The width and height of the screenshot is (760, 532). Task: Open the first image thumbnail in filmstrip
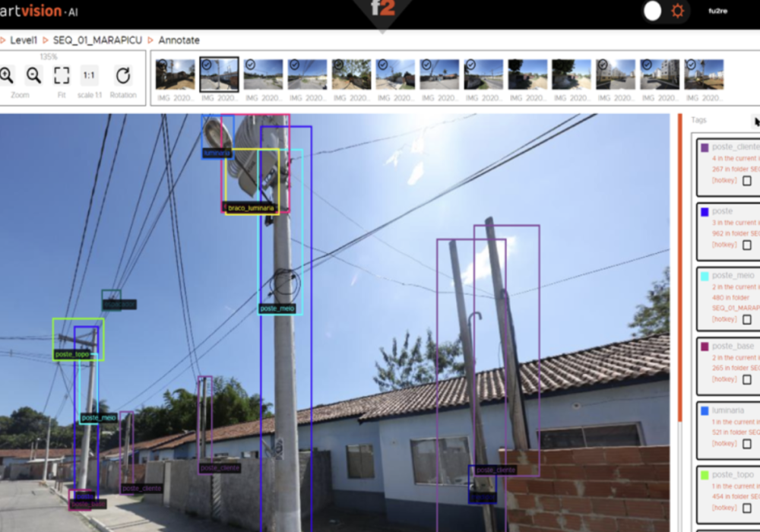[175, 75]
